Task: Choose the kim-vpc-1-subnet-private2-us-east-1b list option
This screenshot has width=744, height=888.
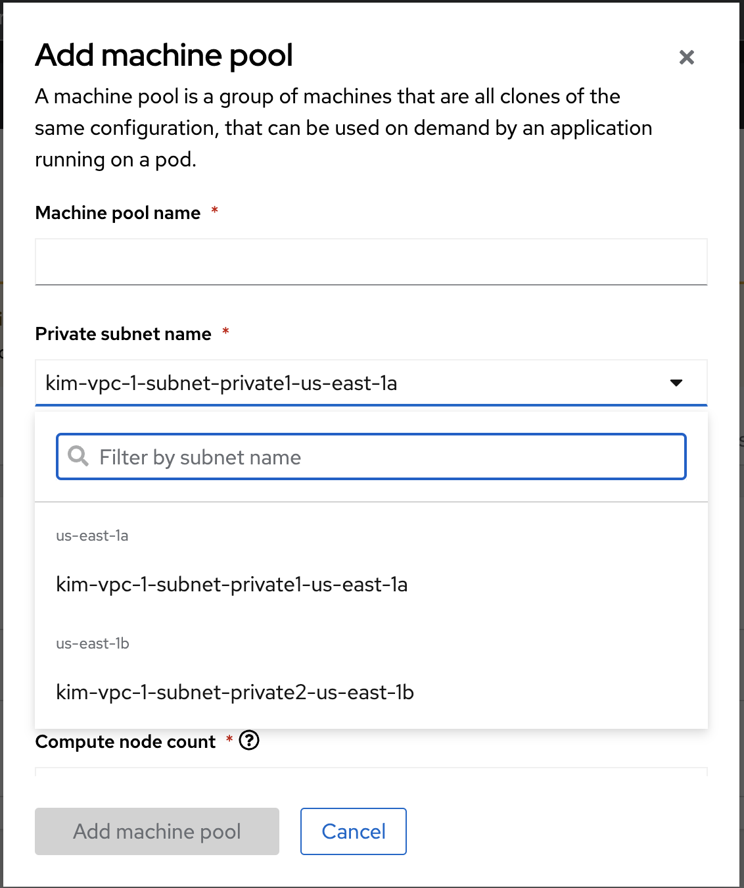Action: pyautogui.click(x=235, y=692)
